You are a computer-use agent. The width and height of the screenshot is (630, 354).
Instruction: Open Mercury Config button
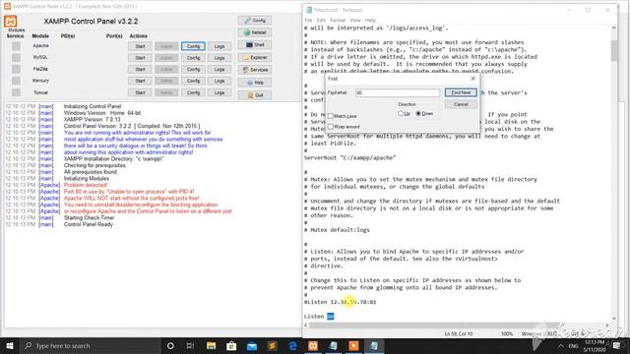[x=193, y=81]
